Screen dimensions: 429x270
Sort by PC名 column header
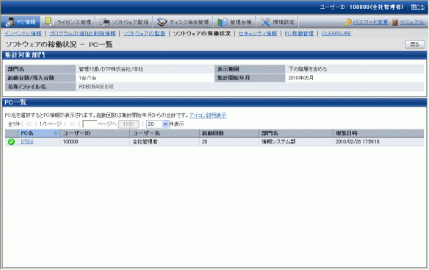click(x=39, y=133)
